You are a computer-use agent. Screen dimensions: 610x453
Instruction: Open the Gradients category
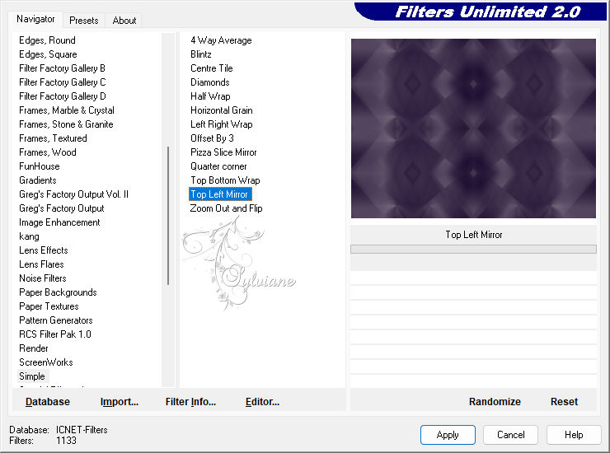[38, 180]
